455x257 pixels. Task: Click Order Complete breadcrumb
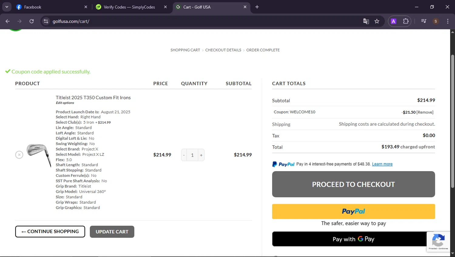tap(263, 50)
